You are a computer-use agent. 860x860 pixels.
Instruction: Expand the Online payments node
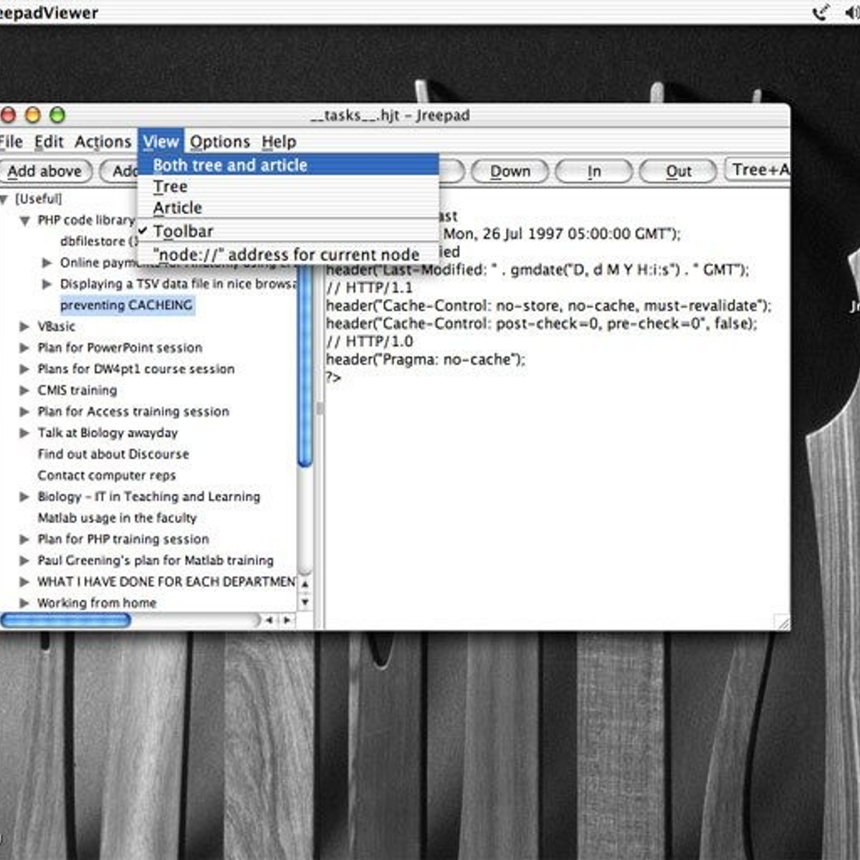(47, 263)
